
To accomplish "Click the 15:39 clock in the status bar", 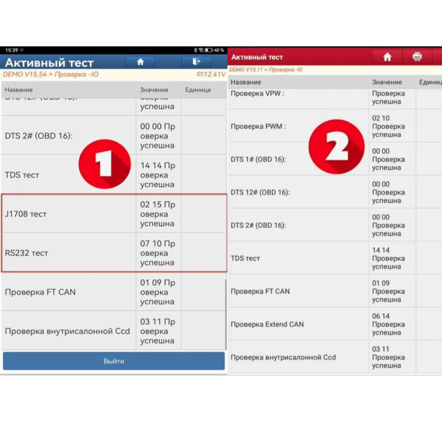I will pos(11,50).
